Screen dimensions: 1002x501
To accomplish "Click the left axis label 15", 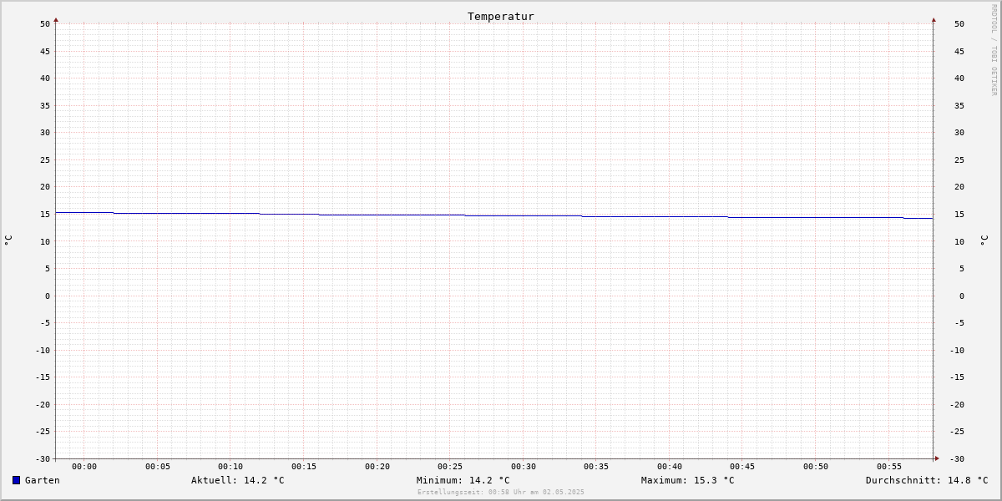I will click(45, 214).
